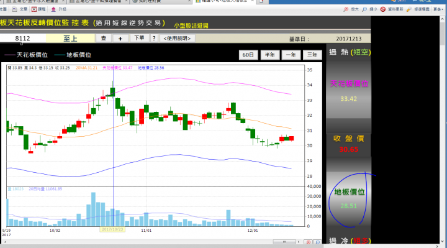
Task: Click the chart scrollbar left arrow
Action: 4,242
